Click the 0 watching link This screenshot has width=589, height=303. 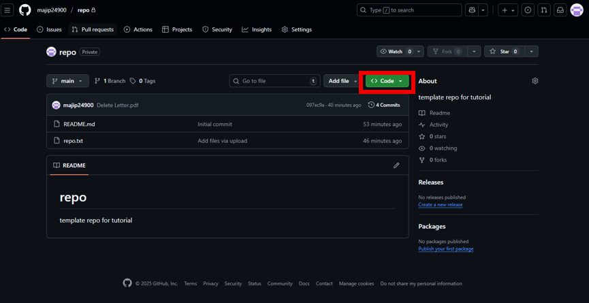(438, 148)
